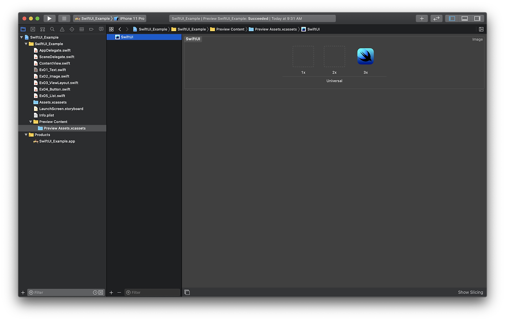Open the Test navigator diamond icon
The width and height of the screenshot is (505, 321).
[x=72, y=29]
